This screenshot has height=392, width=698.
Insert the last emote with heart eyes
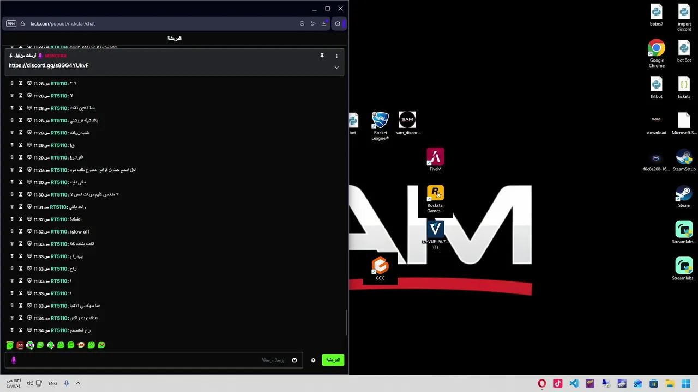point(101,345)
